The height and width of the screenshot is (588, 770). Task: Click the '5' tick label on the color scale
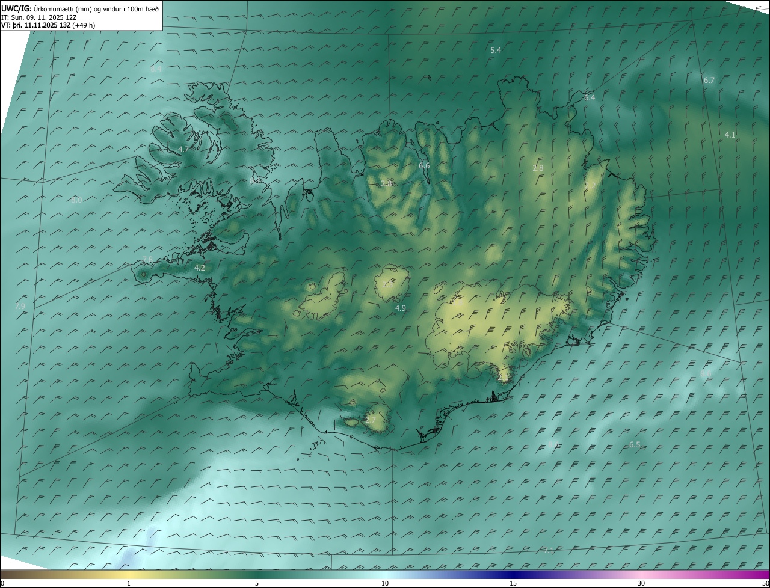tap(257, 583)
